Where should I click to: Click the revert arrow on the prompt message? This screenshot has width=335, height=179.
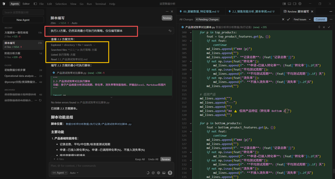click(x=170, y=31)
